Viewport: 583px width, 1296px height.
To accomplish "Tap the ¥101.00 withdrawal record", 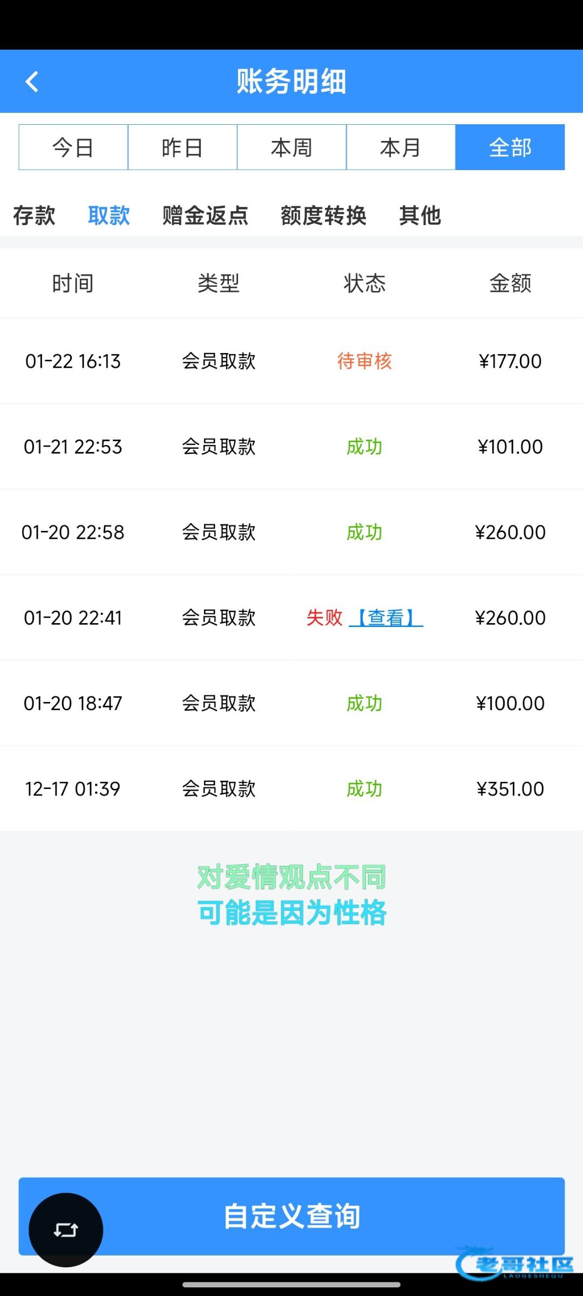I will click(x=291, y=447).
